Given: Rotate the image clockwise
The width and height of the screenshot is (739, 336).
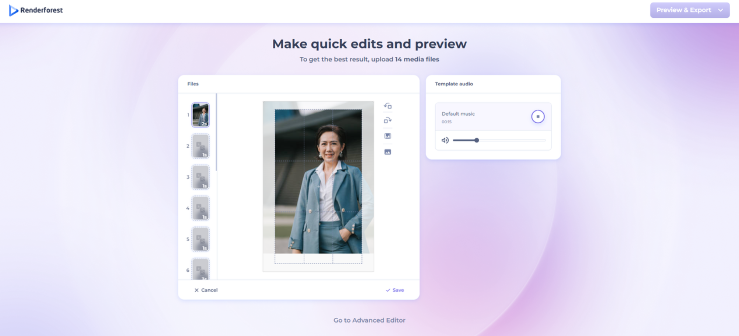Looking at the screenshot, I should coord(387,121).
